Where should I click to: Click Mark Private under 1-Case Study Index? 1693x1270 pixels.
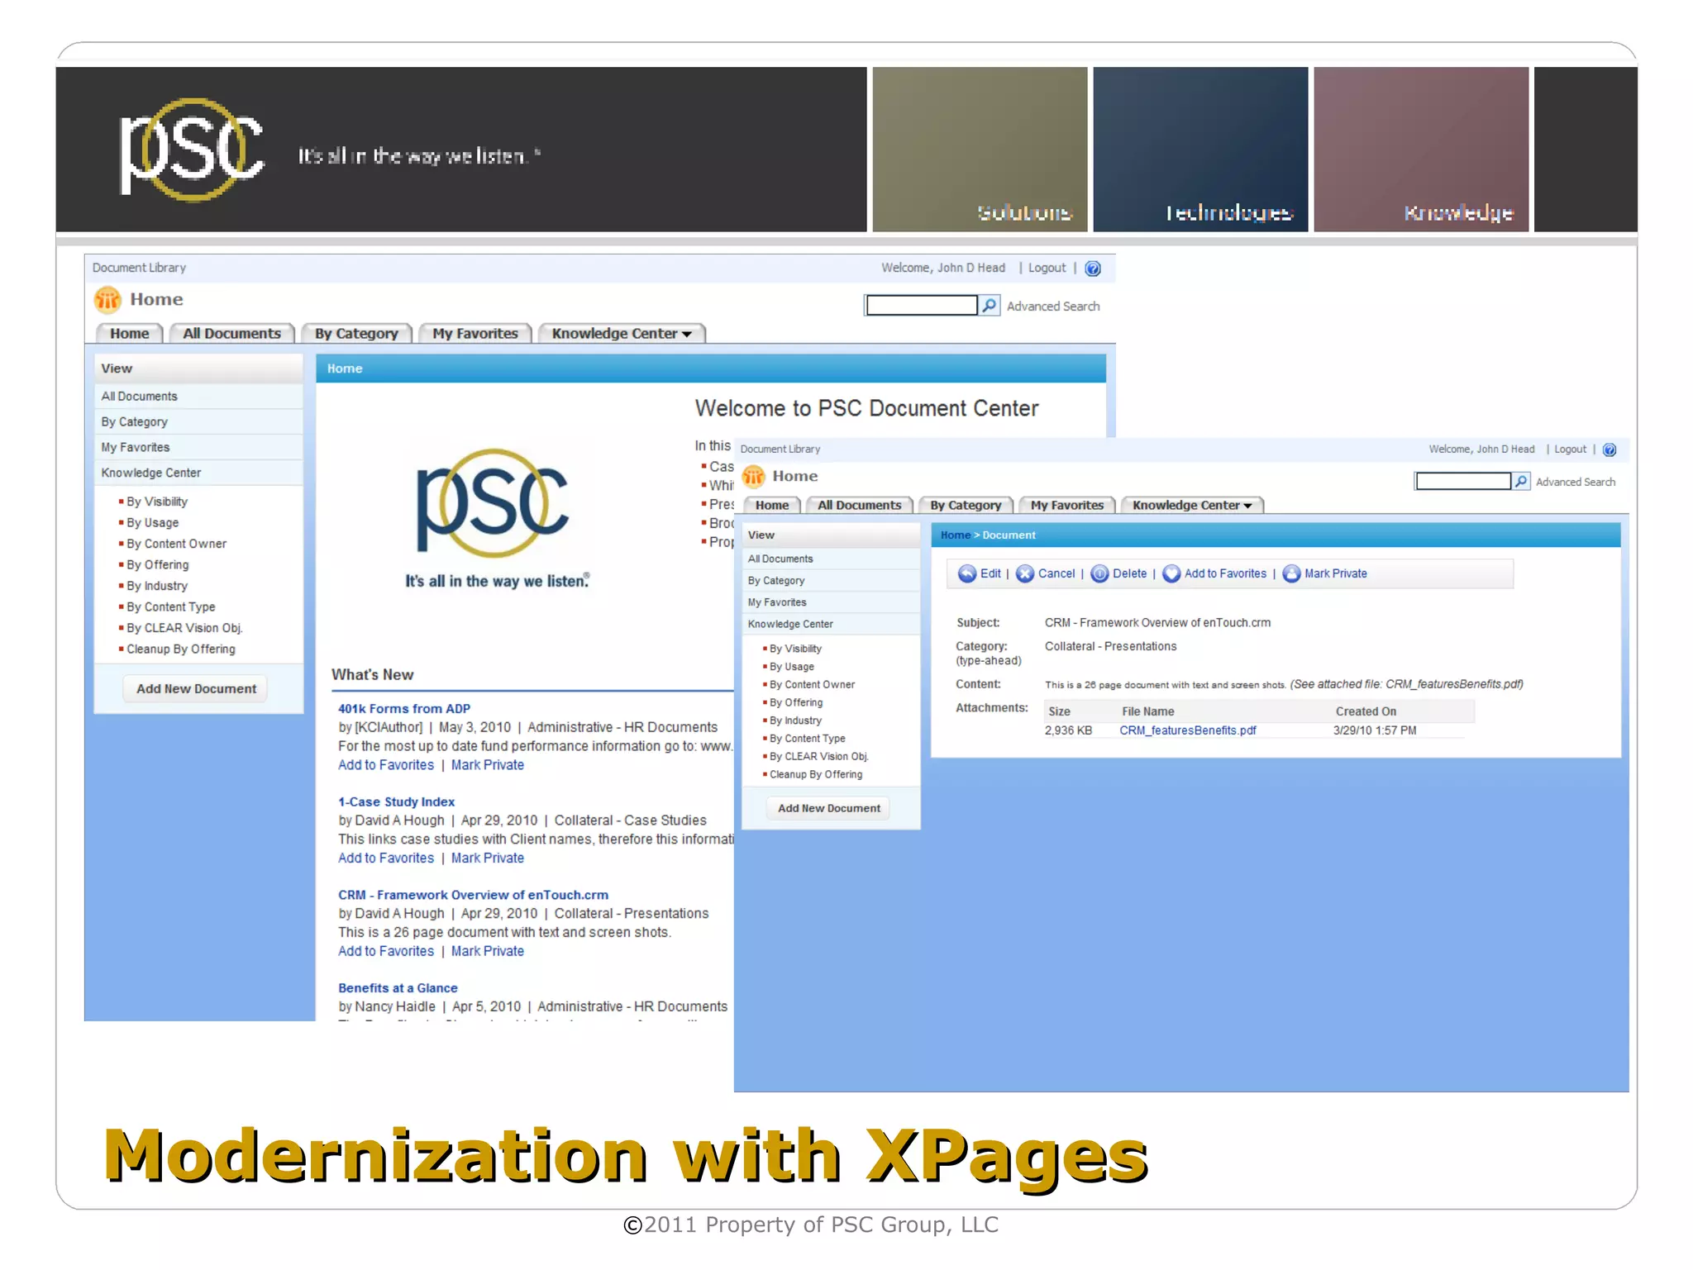point(488,859)
